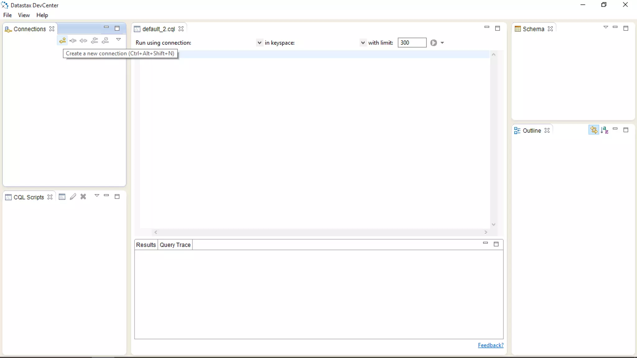This screenshot has height=358, width=637.
Task: Click the sort alphabetically icon in Outline
Action: click(604, 130)
